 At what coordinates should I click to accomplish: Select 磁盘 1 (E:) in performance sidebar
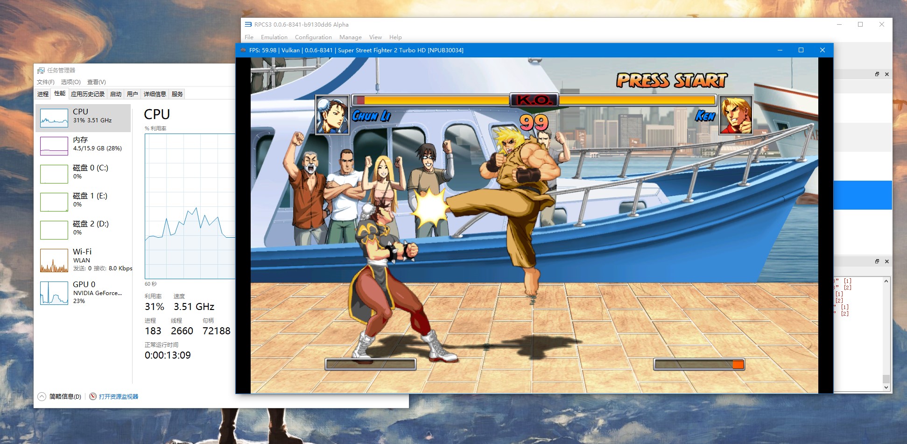click(x=83, y=202)
